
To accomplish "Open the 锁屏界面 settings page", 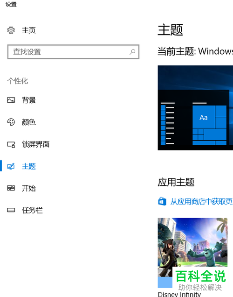I will pyautogui.click(x=35, y=144).
